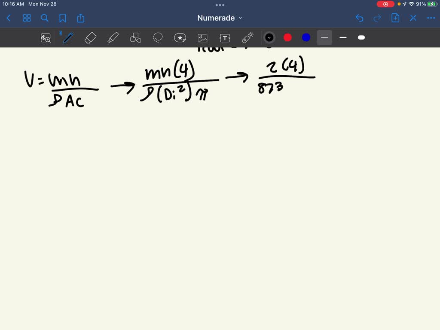Tap the three-dot multitasking handle at top

click(x=220, y=5)
